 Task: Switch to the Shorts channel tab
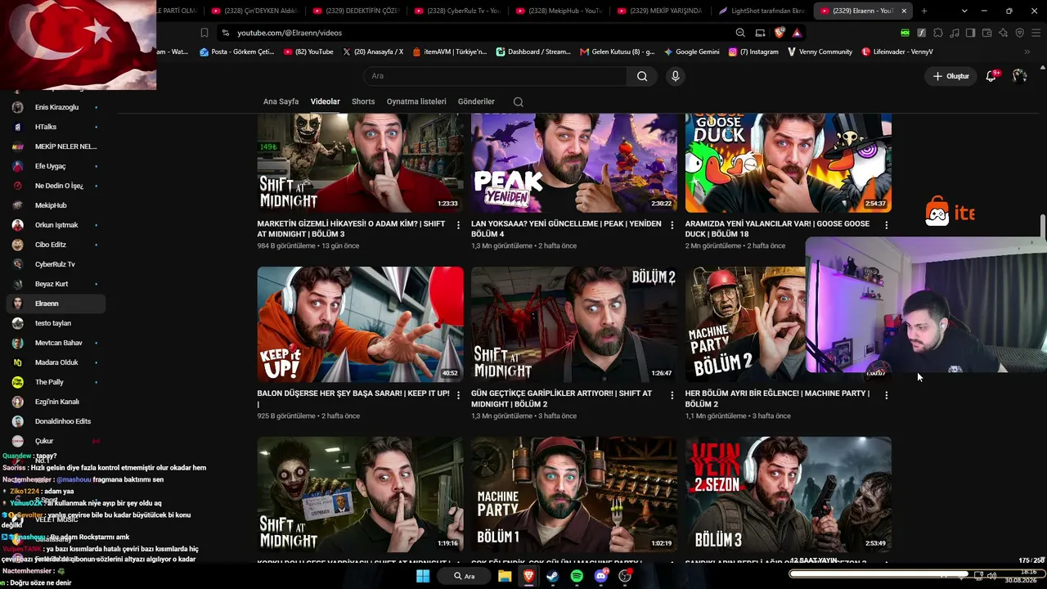(x=363, y=101)
